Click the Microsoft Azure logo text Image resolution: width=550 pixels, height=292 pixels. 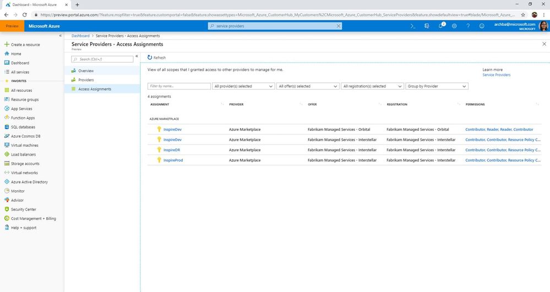pos(44,26)
